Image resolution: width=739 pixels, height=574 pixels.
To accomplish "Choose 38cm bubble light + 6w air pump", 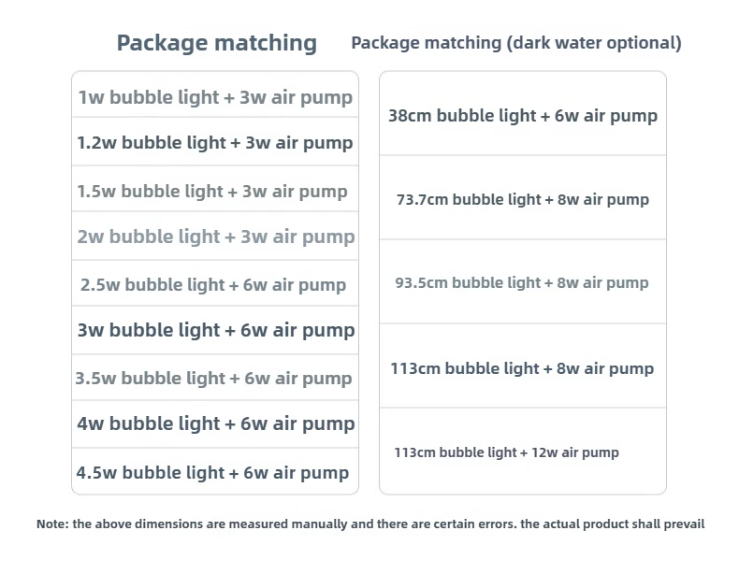I will click(x=523, y=113).
